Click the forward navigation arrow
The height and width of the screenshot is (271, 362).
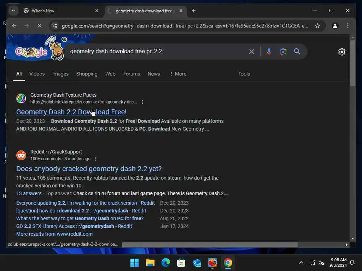coord(27,26)
